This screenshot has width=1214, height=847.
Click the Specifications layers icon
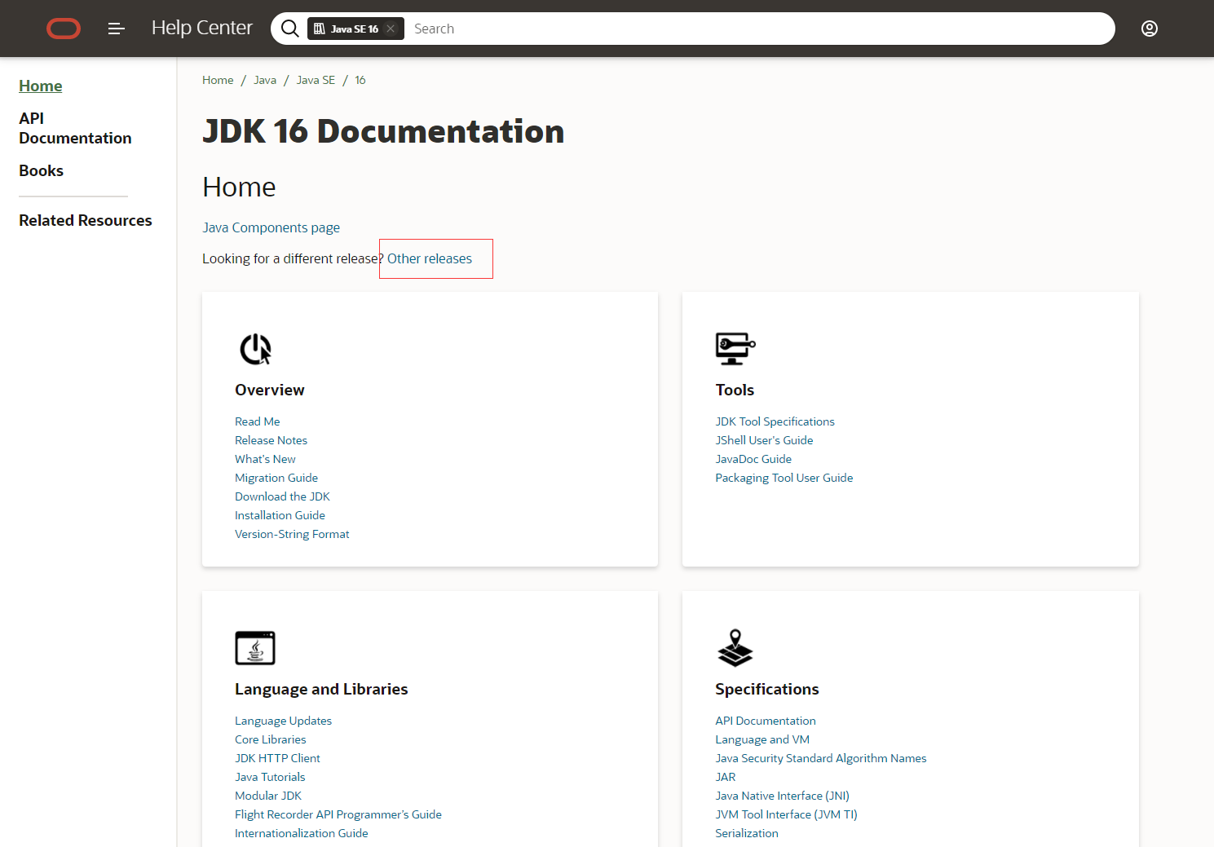(x=735, y=648)
